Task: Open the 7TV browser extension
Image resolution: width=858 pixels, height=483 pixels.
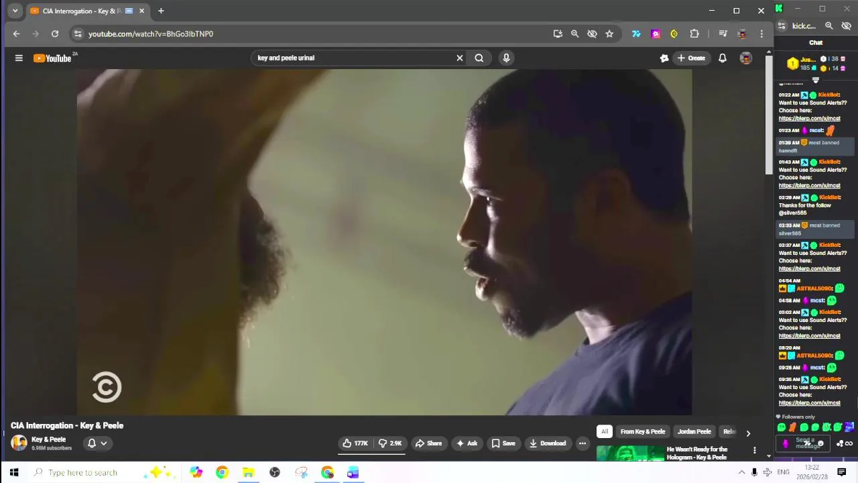Action: pos(636,34)
